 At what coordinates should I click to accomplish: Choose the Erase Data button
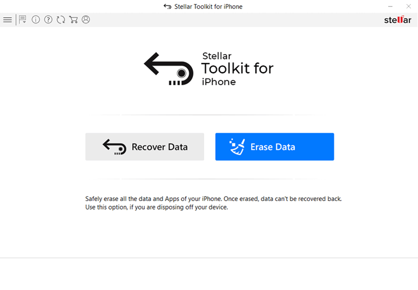[x=275, y=147]
